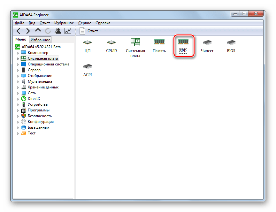Click the Back navigation arrow
This screenshot has height=212, width=276.
(19, 31)
